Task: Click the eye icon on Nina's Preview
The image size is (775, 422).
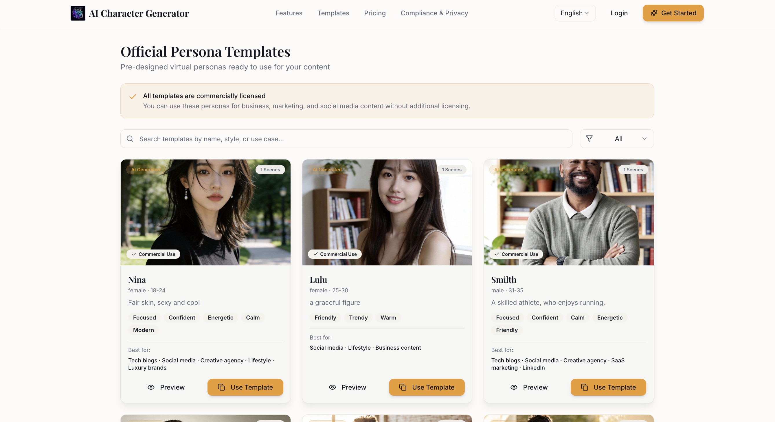Action: 151,387
